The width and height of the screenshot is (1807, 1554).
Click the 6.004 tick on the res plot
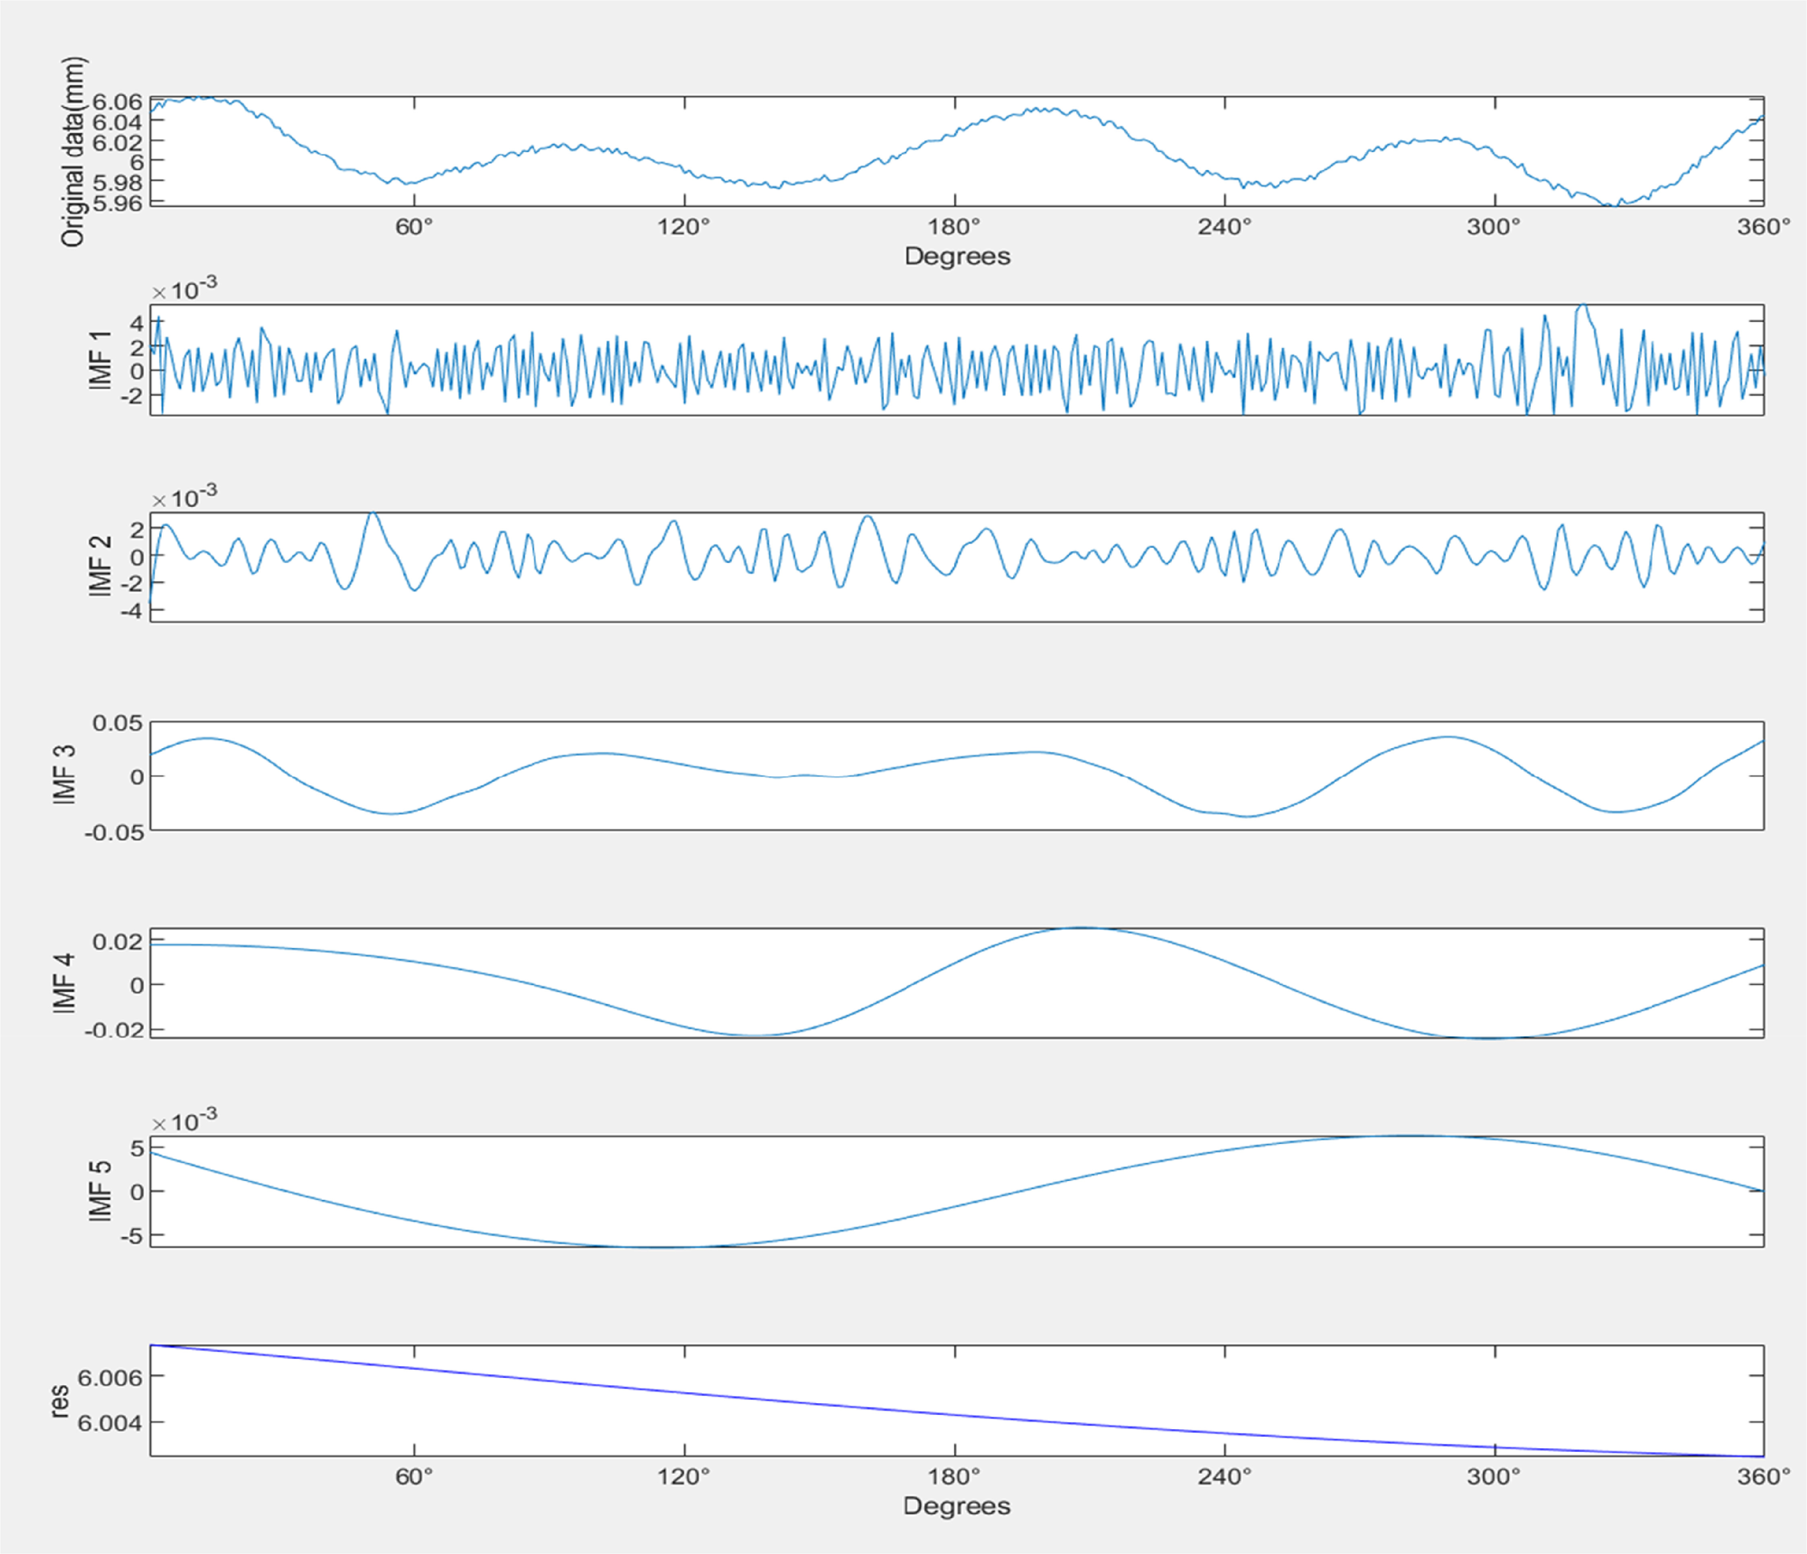[110, 1423]
